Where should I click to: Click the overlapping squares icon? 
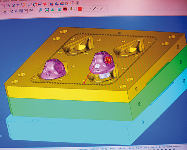click(x=8, y=5)
